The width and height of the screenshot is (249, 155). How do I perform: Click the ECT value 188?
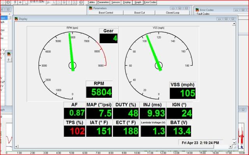126,131
